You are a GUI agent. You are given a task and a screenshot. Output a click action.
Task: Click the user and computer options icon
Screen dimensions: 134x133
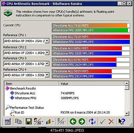point(37,121)
